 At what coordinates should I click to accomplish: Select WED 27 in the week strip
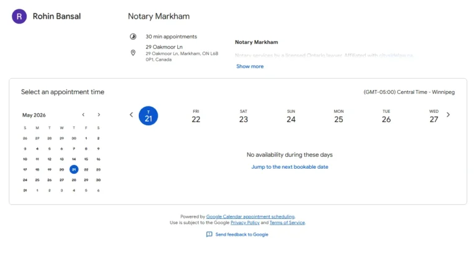pos(434,117)
